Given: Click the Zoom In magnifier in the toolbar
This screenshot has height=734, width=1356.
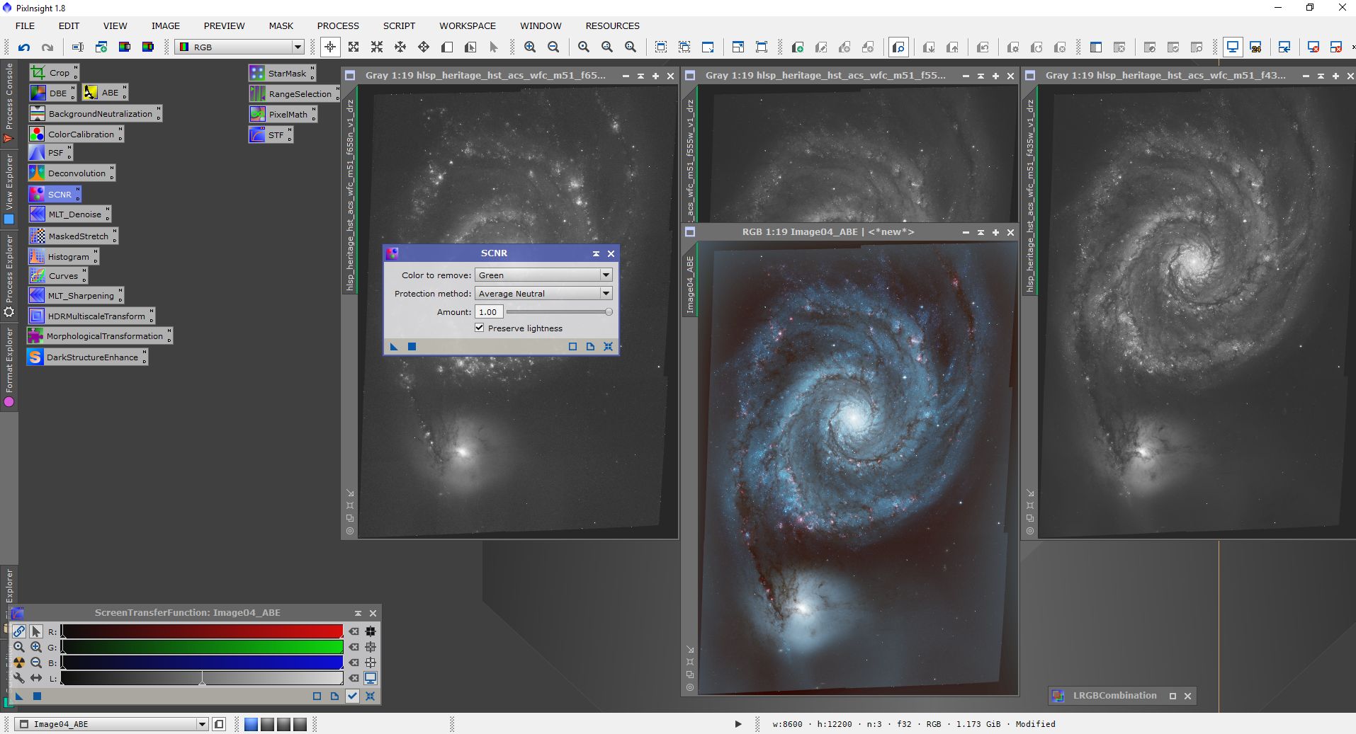Looking at the screenshot, I should (x=530, y=47).
